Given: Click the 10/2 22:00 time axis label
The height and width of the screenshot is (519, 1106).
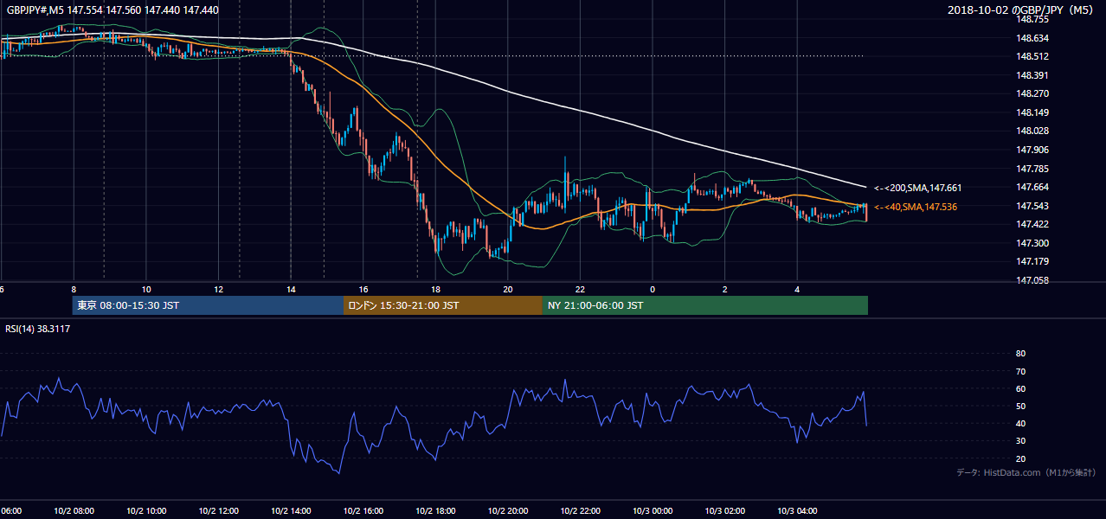Looking at the screenshot, I should [x=580, y=511].
